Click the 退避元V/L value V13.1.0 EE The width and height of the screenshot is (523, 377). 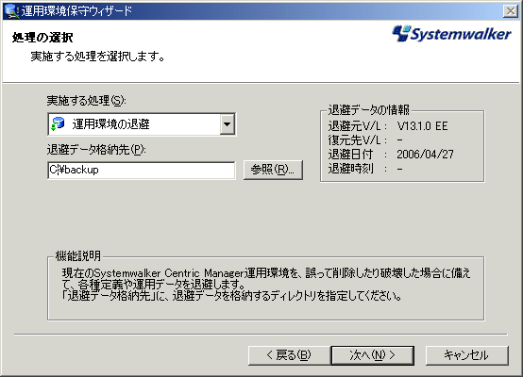click(x=422, y=126)
